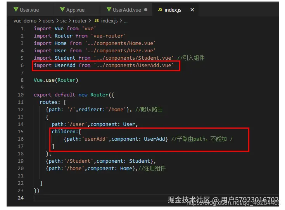The image size is (285, 210).
Task: Click Student identifier on line 5
Action: (x=65, y=58)
